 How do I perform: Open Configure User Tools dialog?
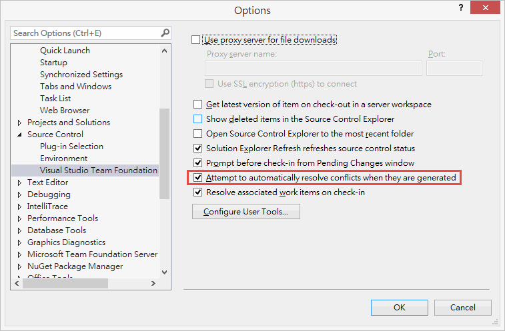(246, 211)
